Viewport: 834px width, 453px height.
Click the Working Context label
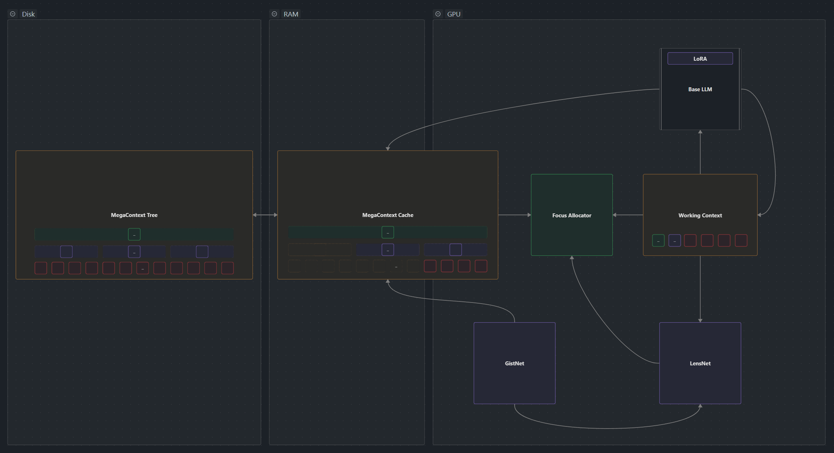[x=700, y=216]
